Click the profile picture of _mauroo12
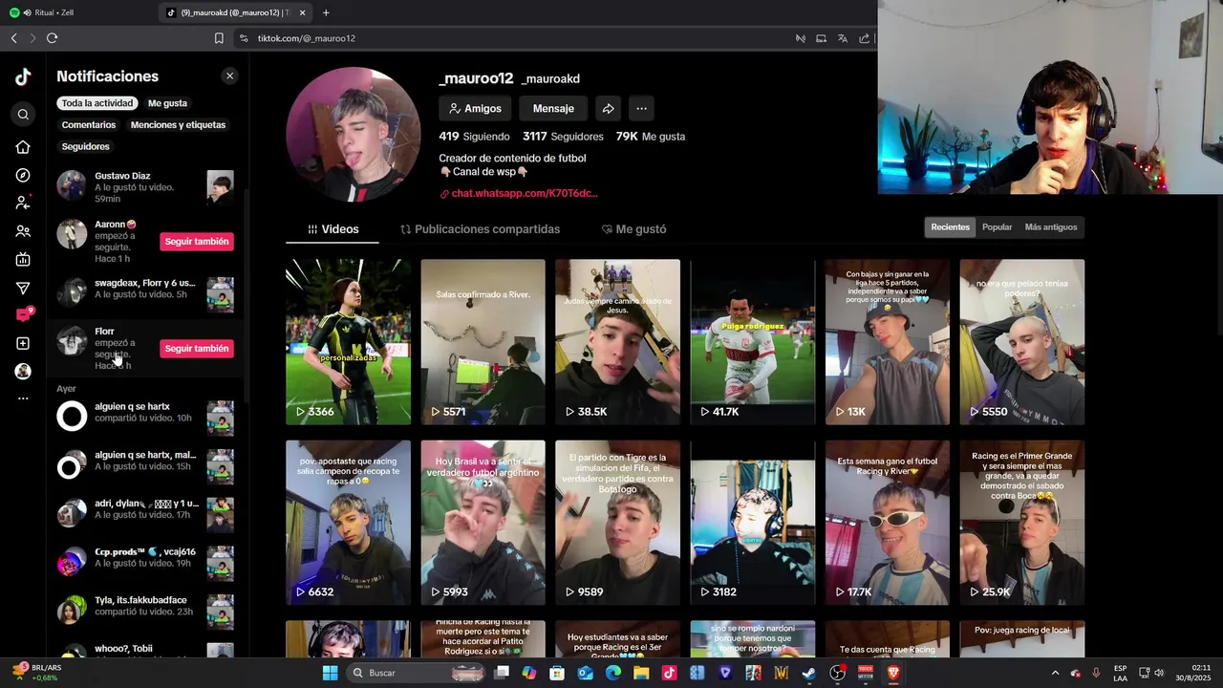This screenshot has width=1223, height=688. [x=354, y=135]
